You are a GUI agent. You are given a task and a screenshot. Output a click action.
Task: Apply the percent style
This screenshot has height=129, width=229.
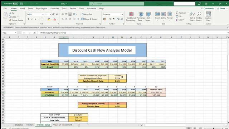point(110,19)
